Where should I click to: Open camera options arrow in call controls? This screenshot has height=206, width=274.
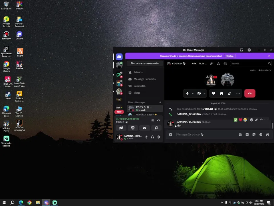click(x=204, y=93)
